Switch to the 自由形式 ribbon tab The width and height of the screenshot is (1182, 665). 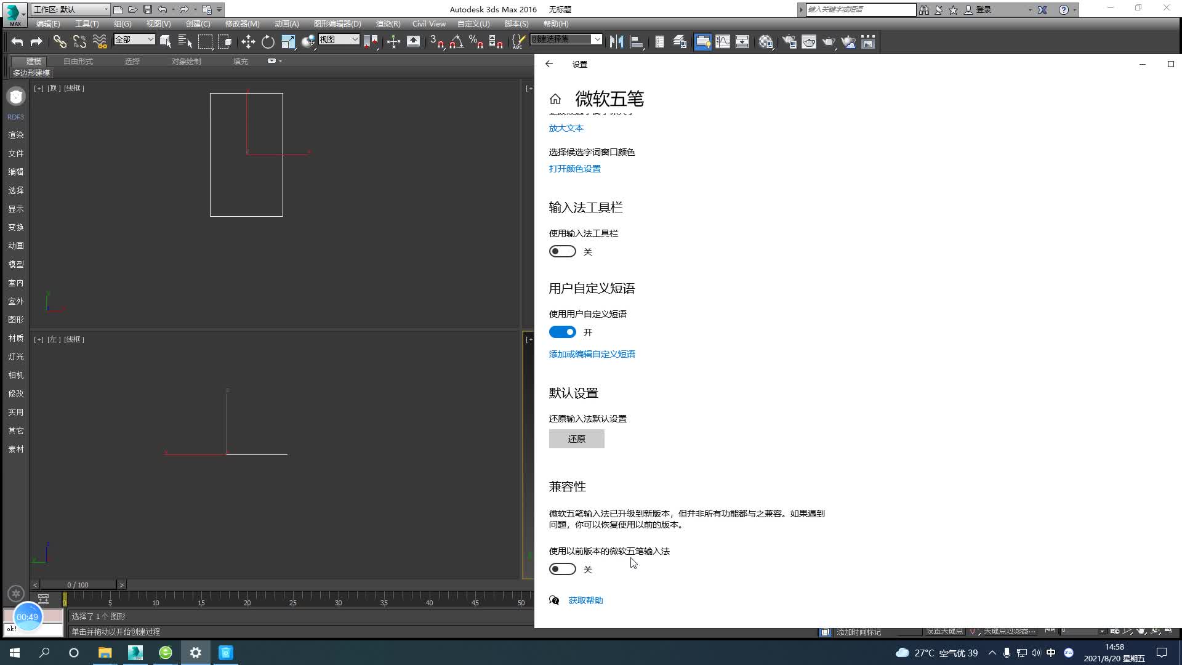[x=78, y=61]
